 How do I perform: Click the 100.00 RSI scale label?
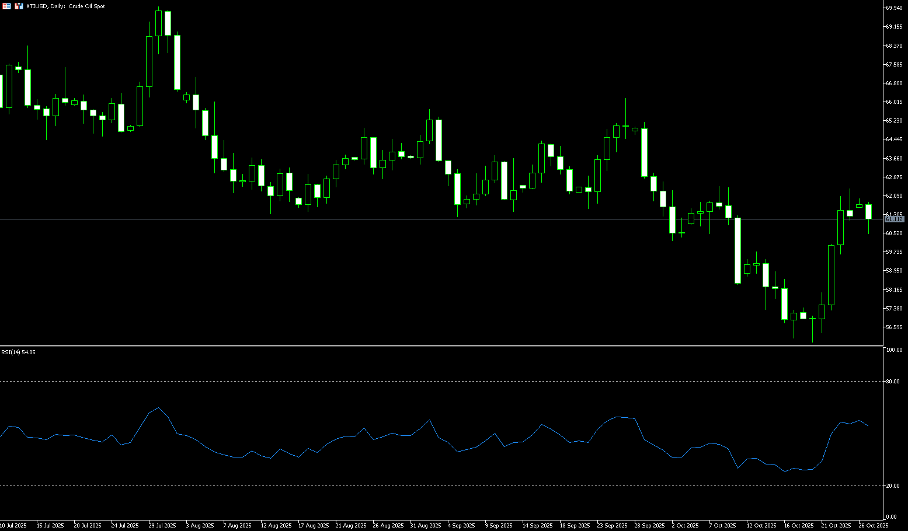point(894,350)
